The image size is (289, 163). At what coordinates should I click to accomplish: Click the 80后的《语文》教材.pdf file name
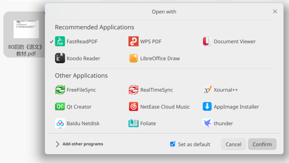pyautogui.click(x=26, y=50)
